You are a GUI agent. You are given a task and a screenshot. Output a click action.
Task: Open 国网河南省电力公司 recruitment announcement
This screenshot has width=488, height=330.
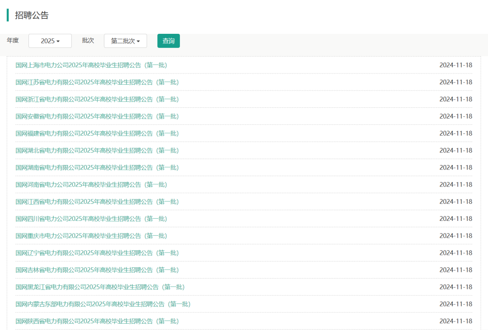coord(91,185)
